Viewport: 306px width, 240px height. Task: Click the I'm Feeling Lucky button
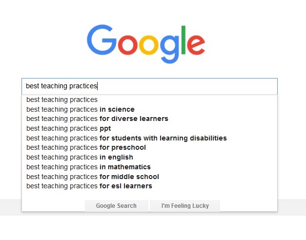click(x=185, y=206)
